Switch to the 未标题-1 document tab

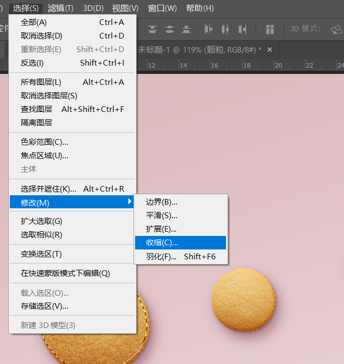(200, 49)
